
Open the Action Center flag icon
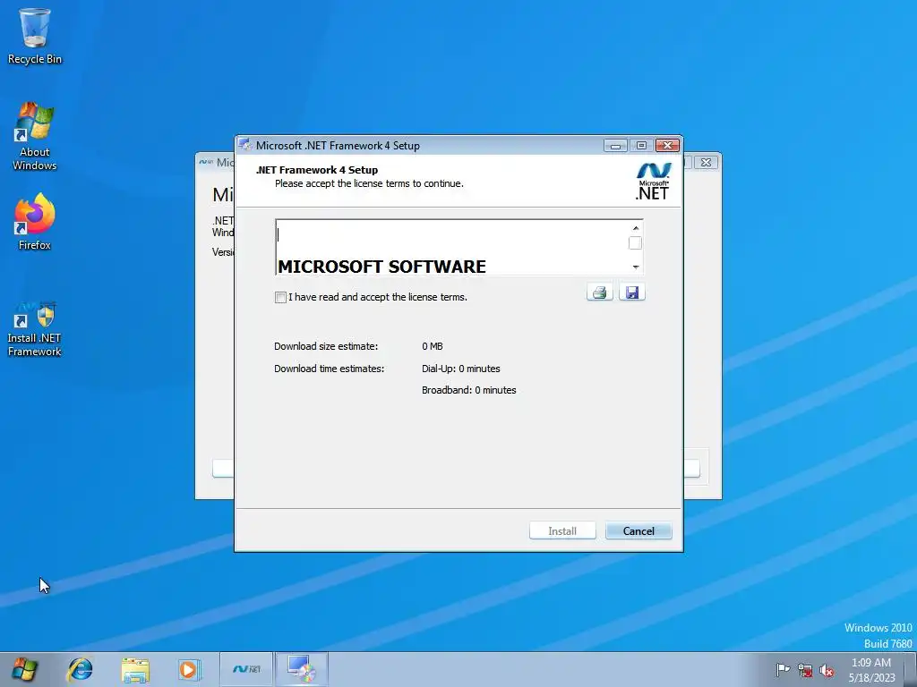[x=783, y=669]
